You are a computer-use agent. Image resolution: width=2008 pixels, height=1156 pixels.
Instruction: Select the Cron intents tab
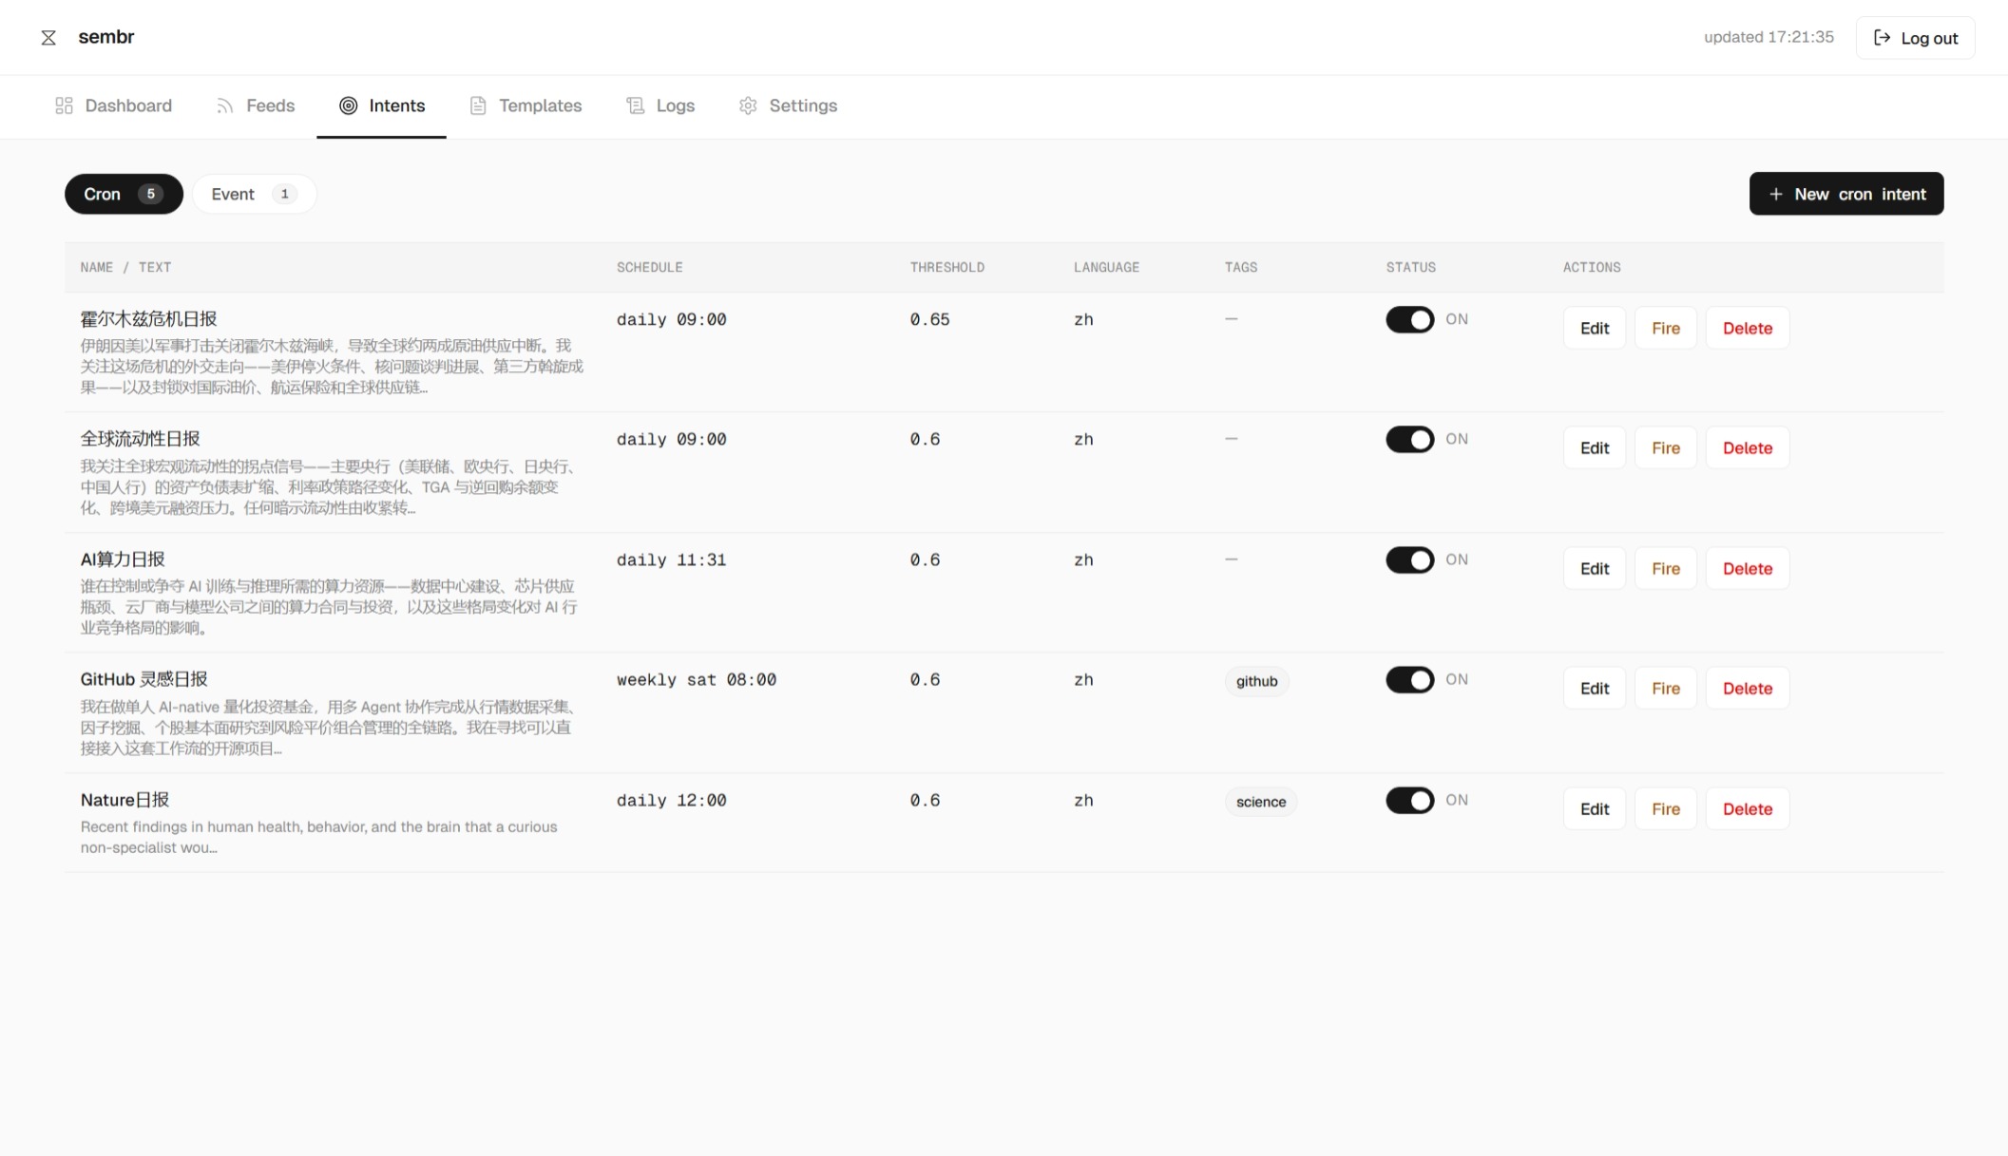point(124,194)
